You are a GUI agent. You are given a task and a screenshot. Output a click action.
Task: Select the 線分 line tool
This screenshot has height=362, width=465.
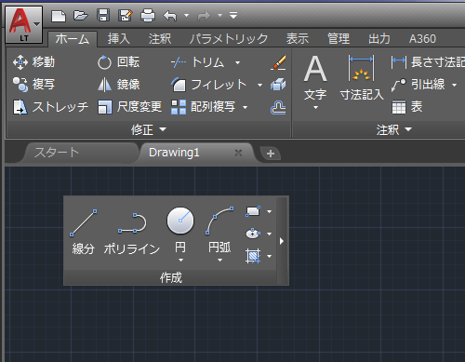(x=83, y=231)
